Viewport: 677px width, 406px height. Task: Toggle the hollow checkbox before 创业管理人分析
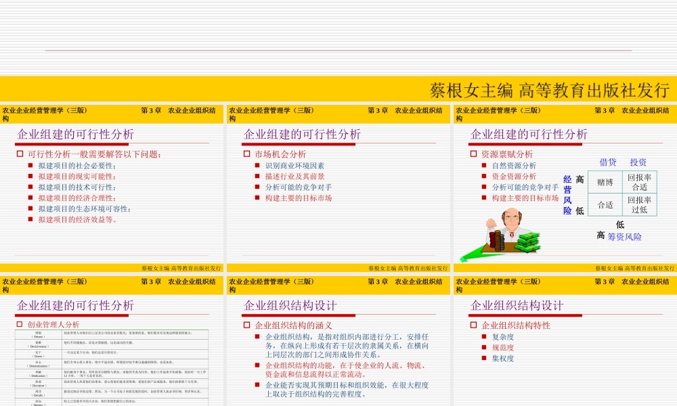(x=18, y=323)
